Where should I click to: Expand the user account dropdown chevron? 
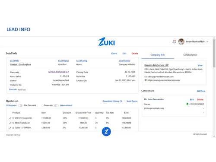[207, 41]
